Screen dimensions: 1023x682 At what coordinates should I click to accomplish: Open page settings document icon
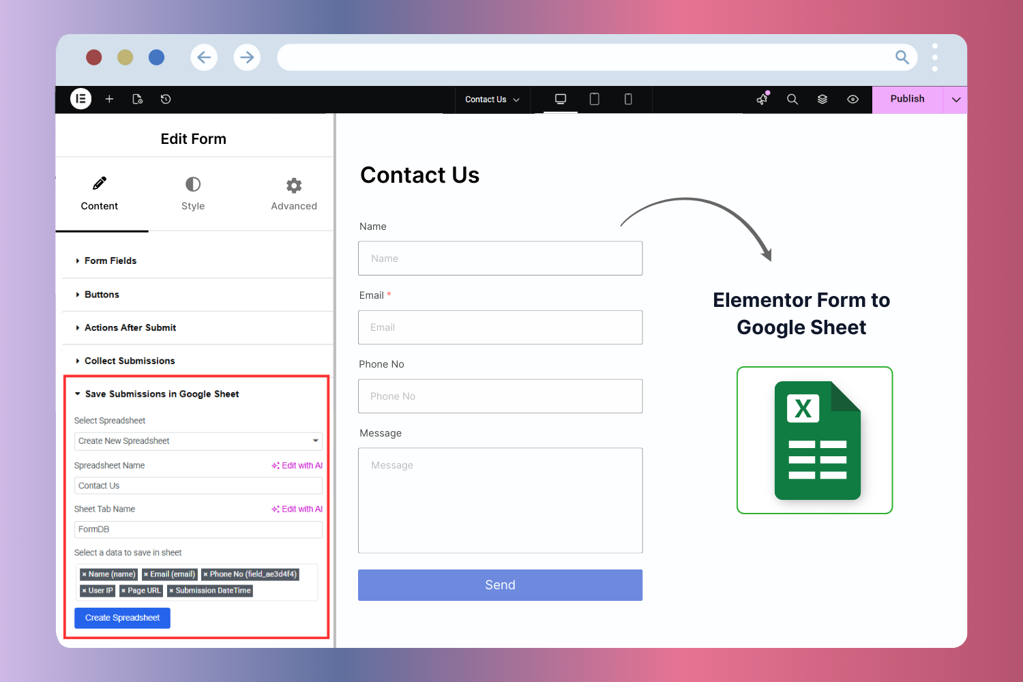(137, 99)
